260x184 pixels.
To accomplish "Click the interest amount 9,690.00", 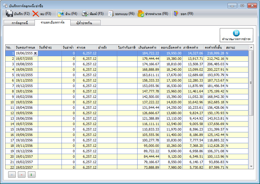I will click(x=171, y=151).
